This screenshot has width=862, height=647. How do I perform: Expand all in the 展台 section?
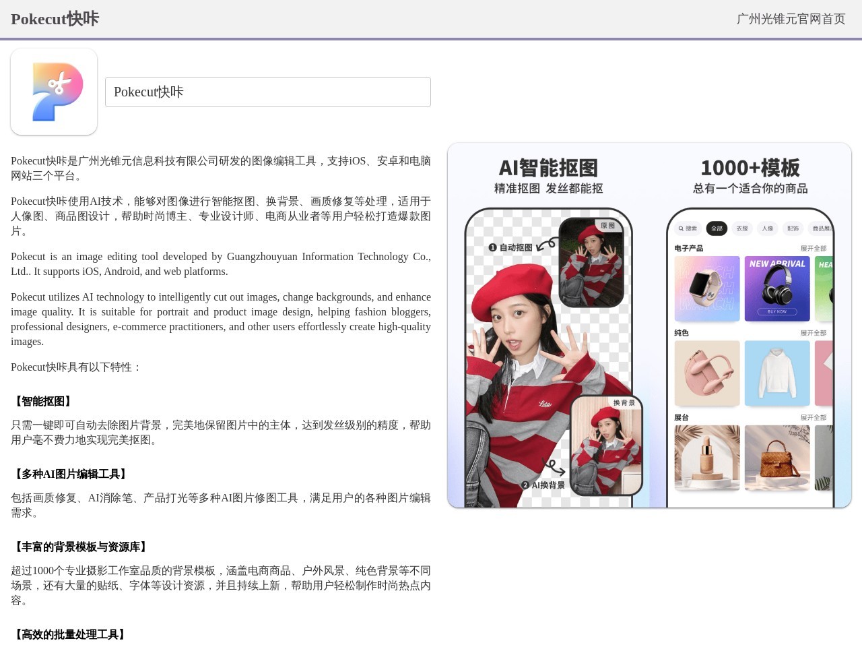coord(813,418)
